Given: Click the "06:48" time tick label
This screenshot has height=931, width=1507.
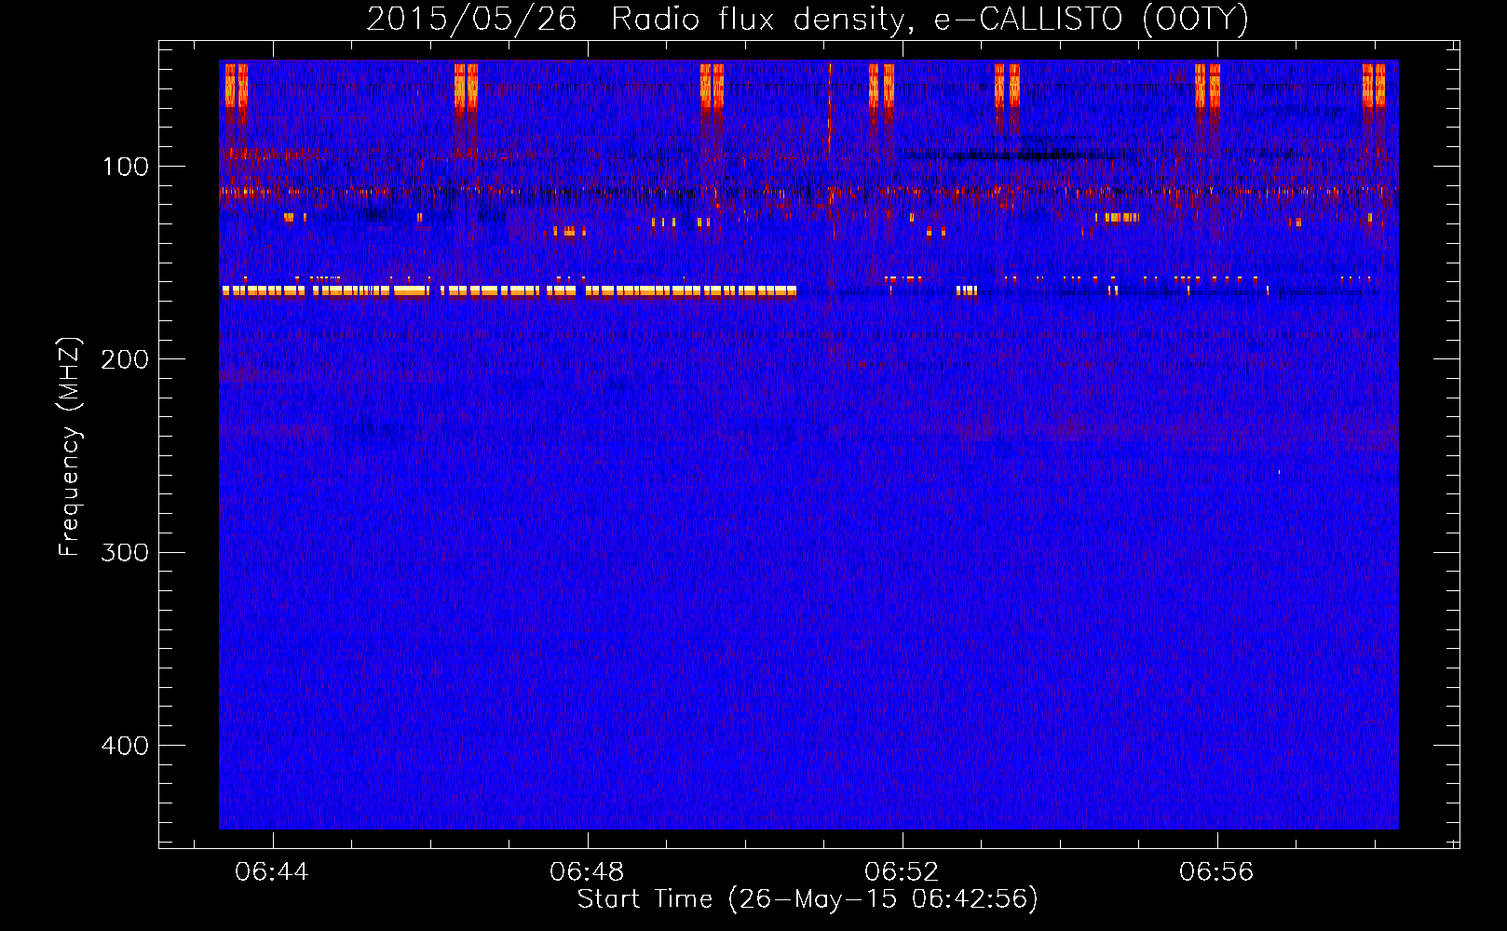Looking at the screenshot, I should point(587,872).
